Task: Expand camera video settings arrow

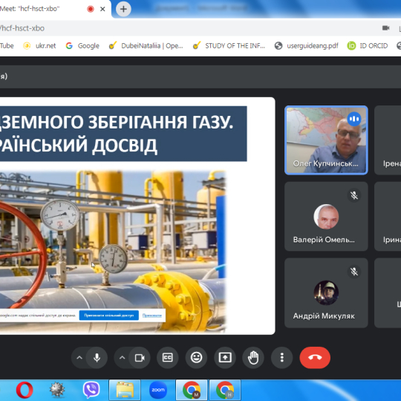Action: coord(123,357)
